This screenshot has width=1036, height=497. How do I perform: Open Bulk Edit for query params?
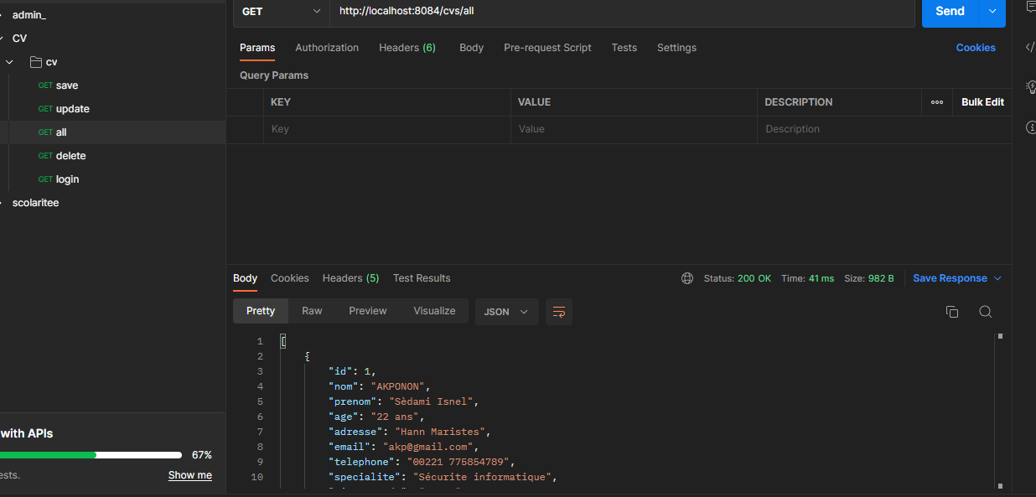click(x=981, y=101)
